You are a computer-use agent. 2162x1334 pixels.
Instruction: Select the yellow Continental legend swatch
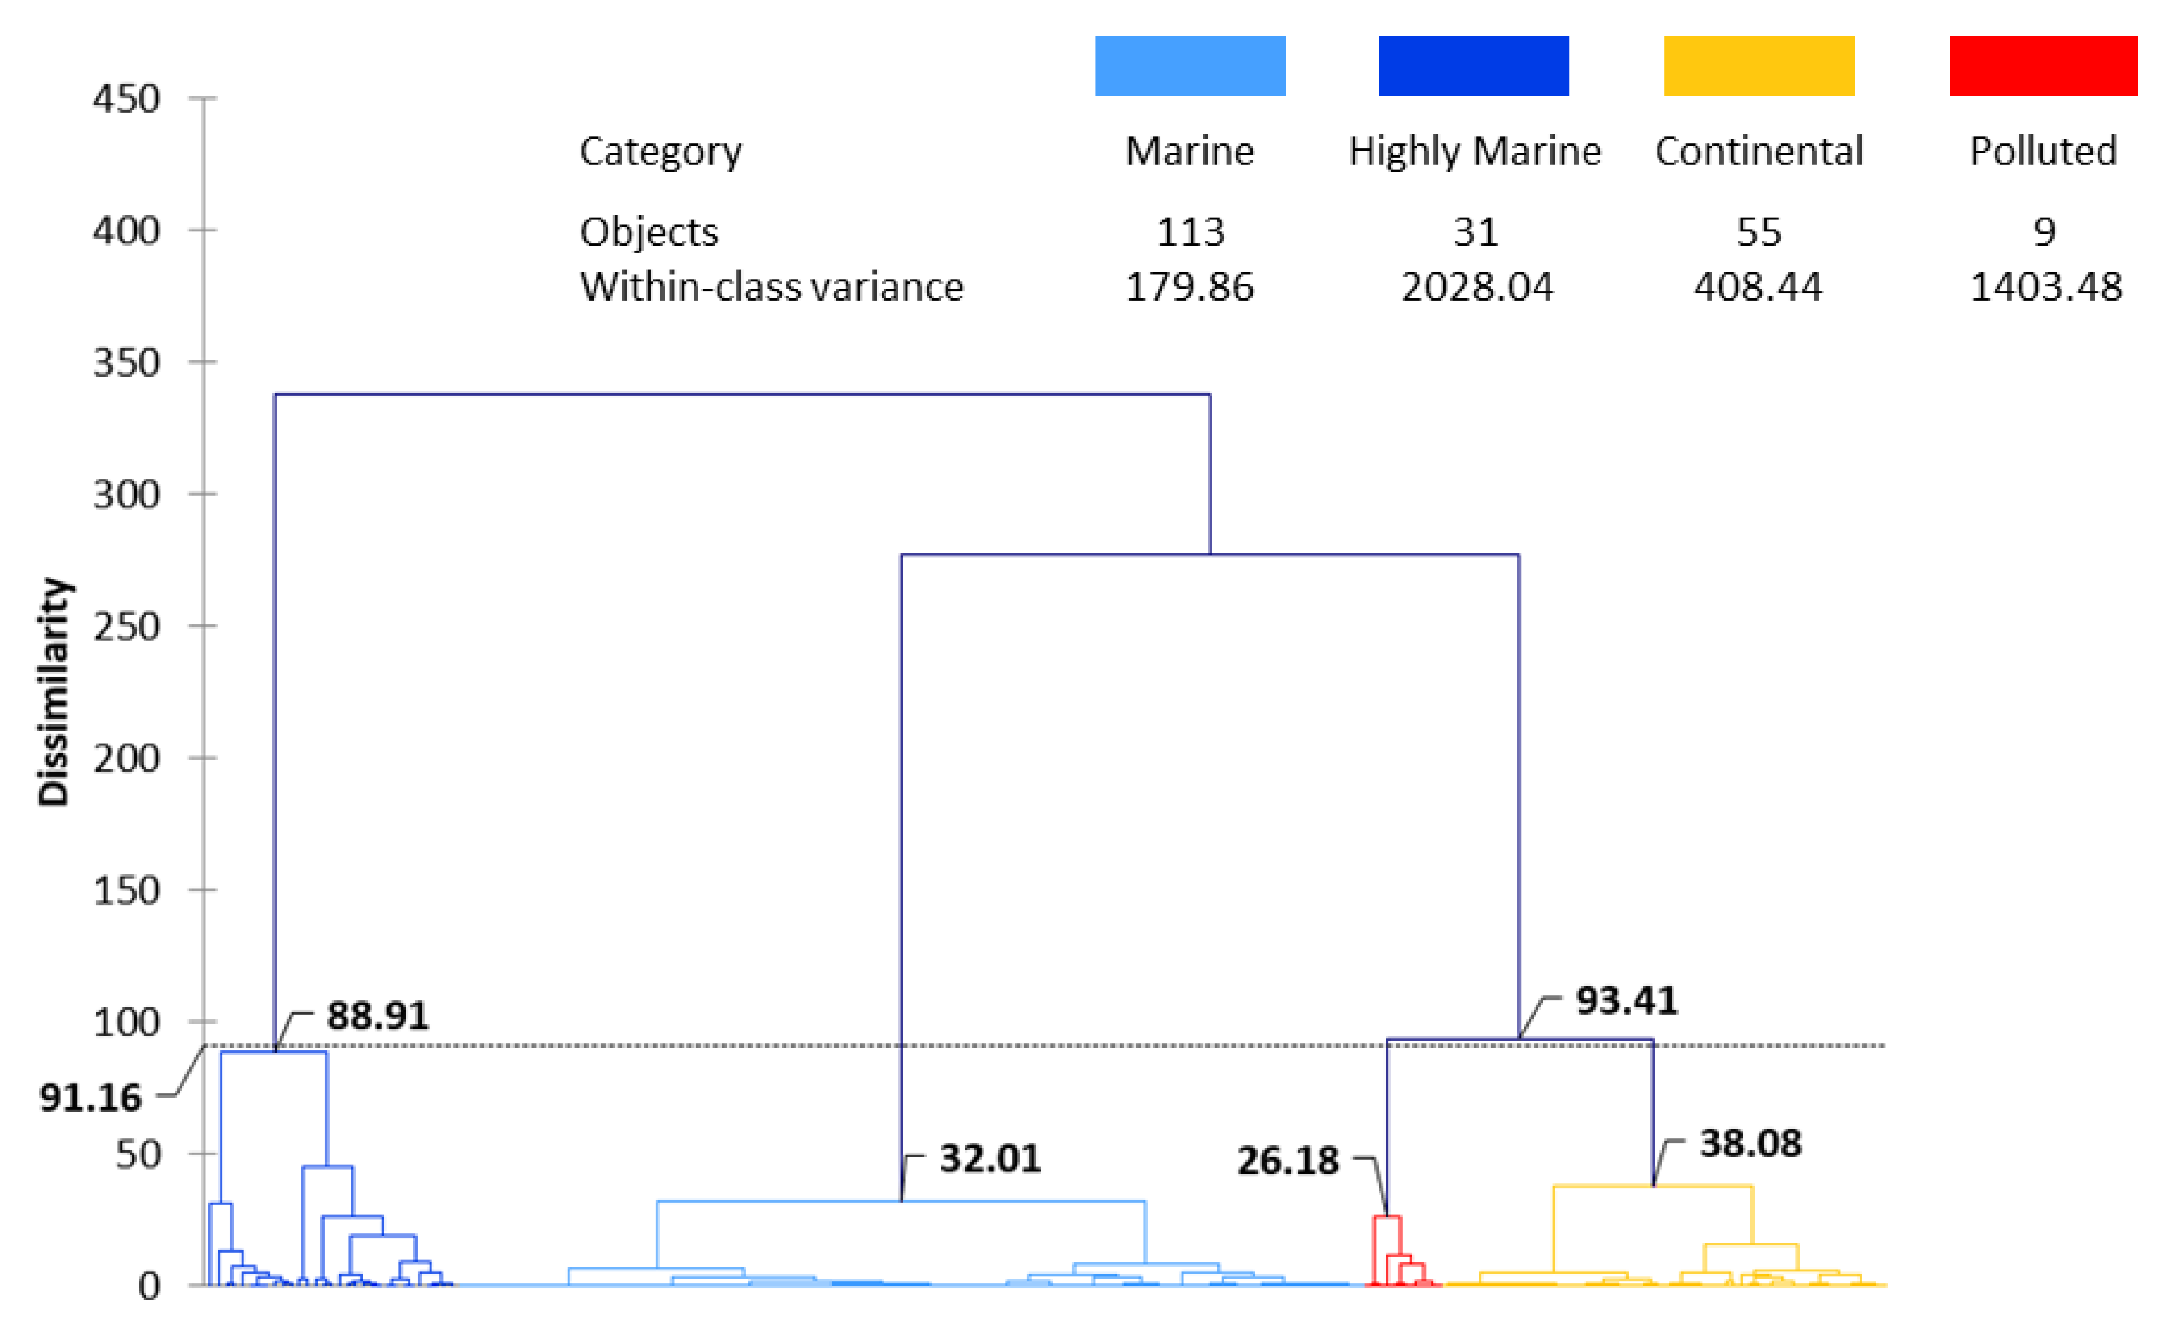pos(1758,65)
